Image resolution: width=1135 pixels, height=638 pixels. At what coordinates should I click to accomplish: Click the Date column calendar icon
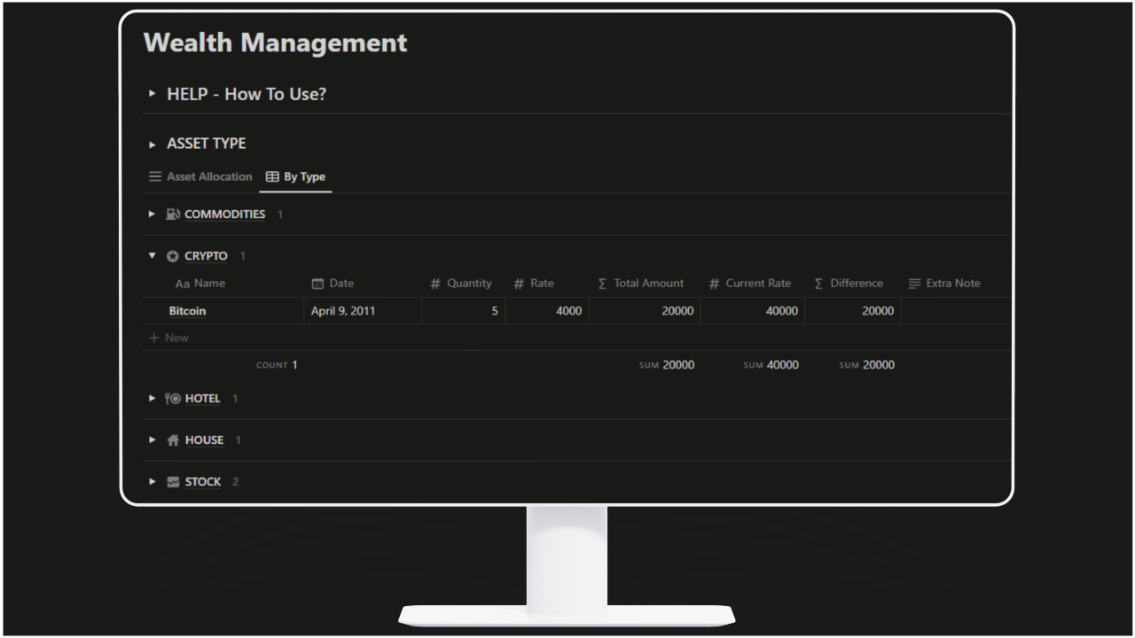tap(317, 284)
